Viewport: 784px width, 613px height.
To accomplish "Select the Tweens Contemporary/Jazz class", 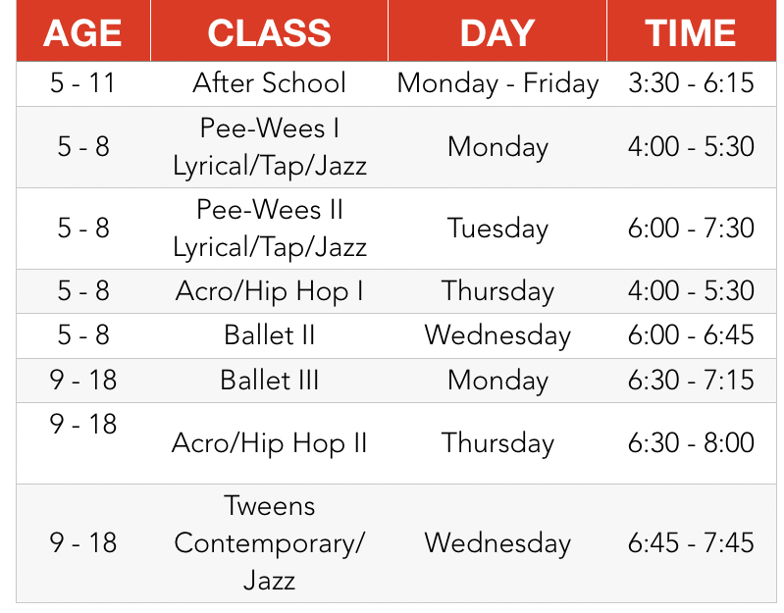I will point(269,543).
